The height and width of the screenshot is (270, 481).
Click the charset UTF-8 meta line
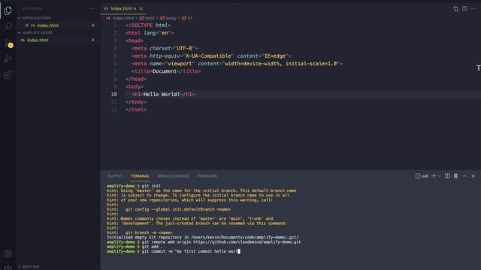[165, 48]
